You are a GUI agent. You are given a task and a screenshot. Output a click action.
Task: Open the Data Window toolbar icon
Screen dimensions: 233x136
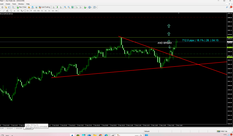(x=2, y=7)
